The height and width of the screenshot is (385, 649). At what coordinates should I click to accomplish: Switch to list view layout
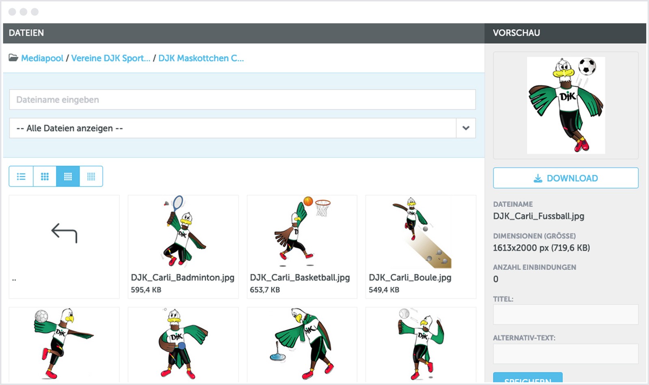pos(21,176)
